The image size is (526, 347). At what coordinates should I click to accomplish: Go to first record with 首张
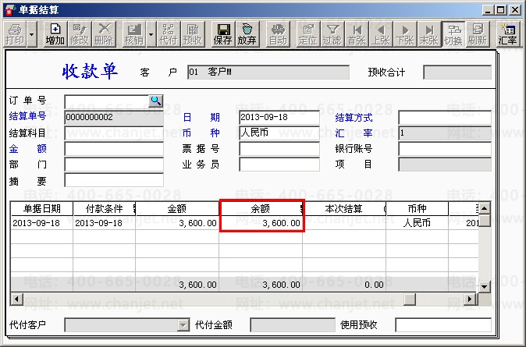pos(357,34)
